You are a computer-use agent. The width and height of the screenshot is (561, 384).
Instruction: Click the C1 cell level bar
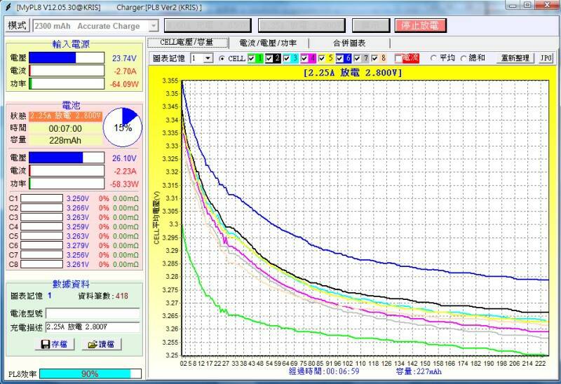(41, 198)
